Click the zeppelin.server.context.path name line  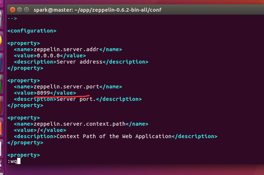click(x=81, y=124)
